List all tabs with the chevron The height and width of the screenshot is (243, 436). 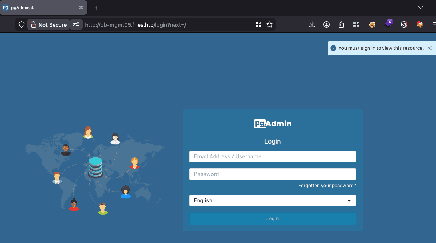[421, 8]
